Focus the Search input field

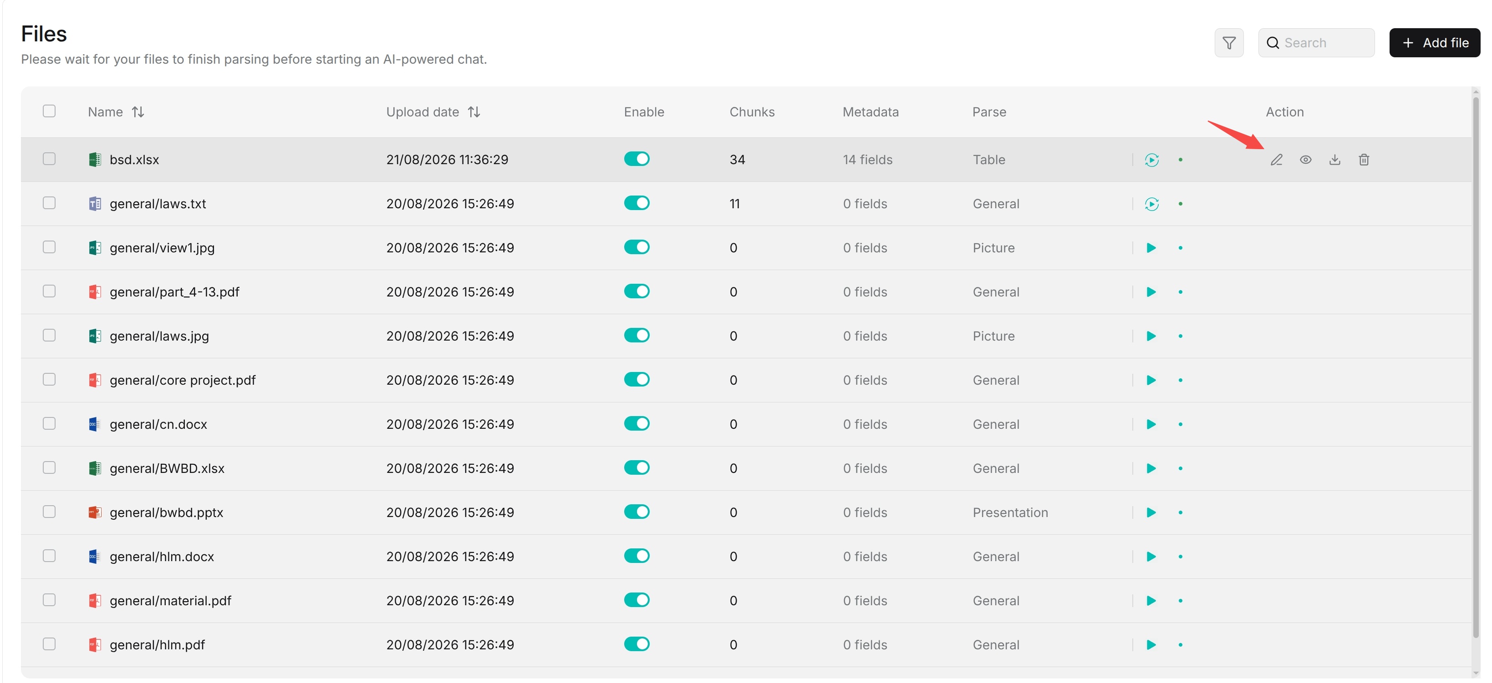(1316, 43)
